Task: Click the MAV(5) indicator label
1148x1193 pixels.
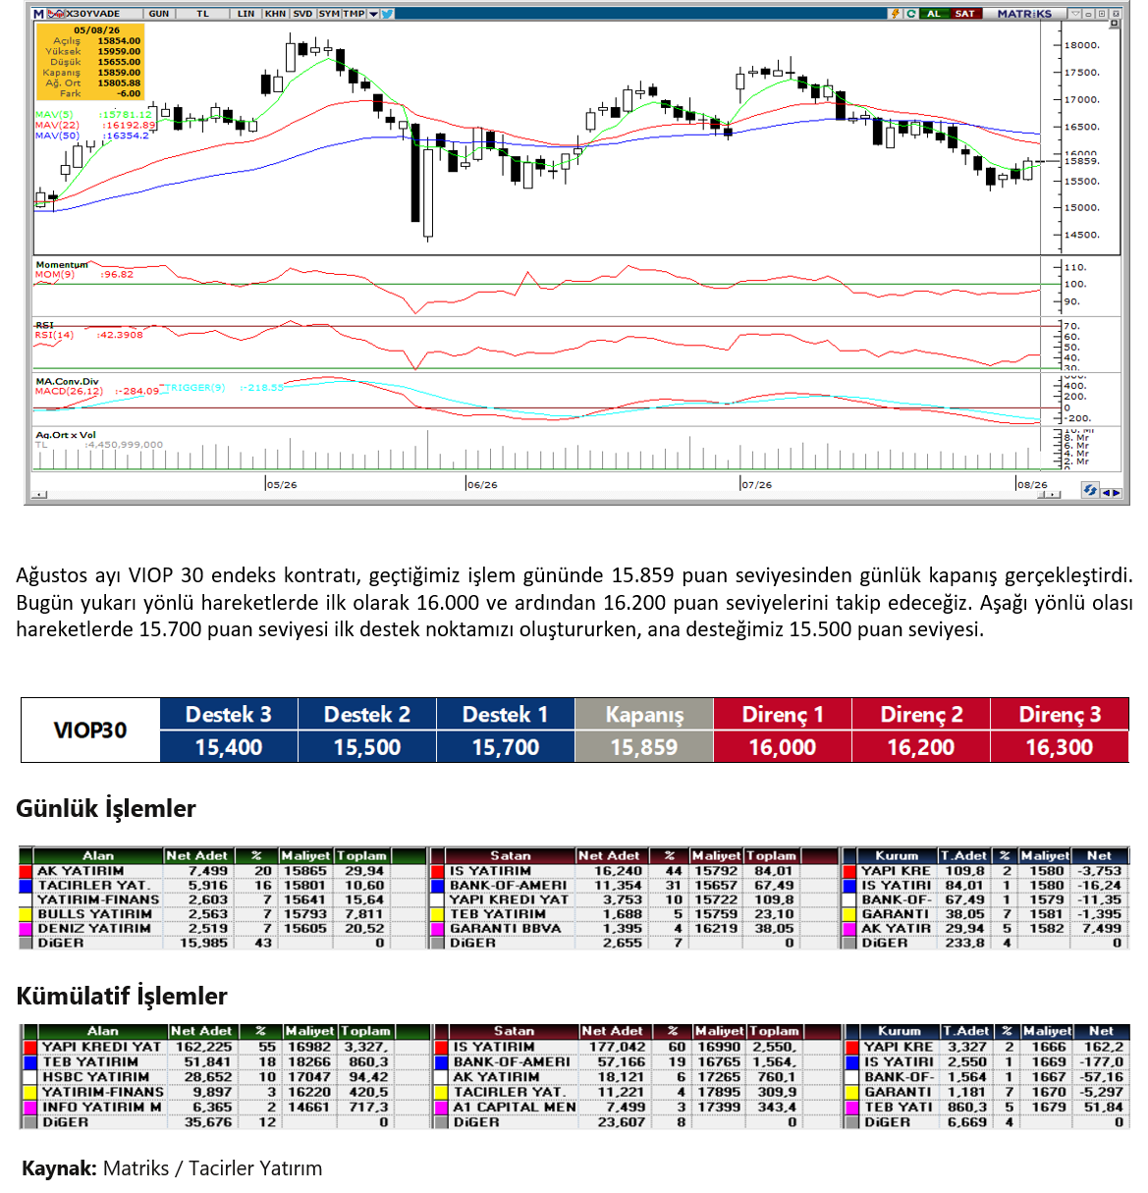Action: pyautogui.click(x=56, y=115)
